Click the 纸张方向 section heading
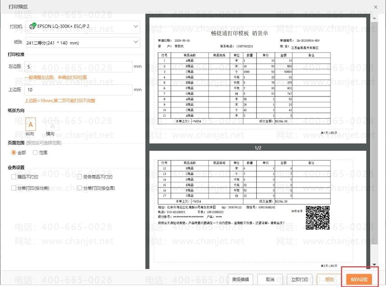This screenshot has height=287, width=386. (16, 110)
